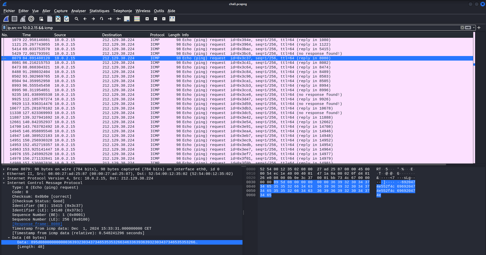This screenshot has height=255, width=486.
Task: Sort by Protocol column header
Action: tap(158, 35)
